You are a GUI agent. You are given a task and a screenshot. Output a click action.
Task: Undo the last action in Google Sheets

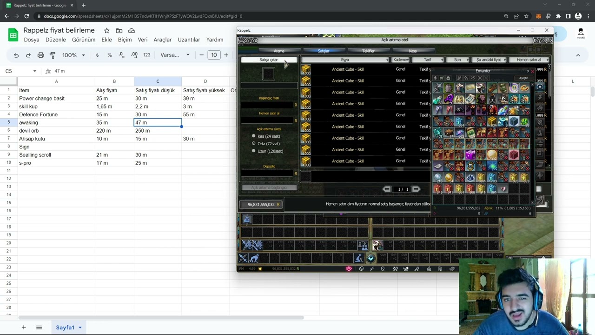(16, 55)
